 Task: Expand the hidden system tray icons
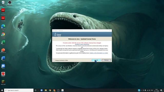(141, 90)
